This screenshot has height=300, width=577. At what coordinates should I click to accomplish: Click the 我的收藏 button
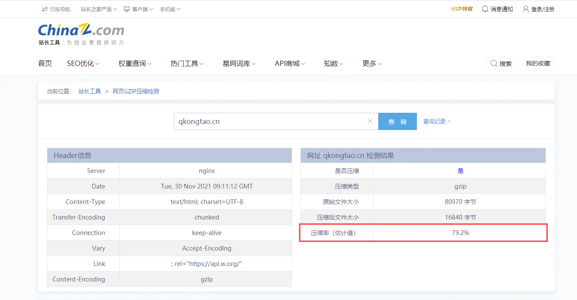[x=538, y=63]
